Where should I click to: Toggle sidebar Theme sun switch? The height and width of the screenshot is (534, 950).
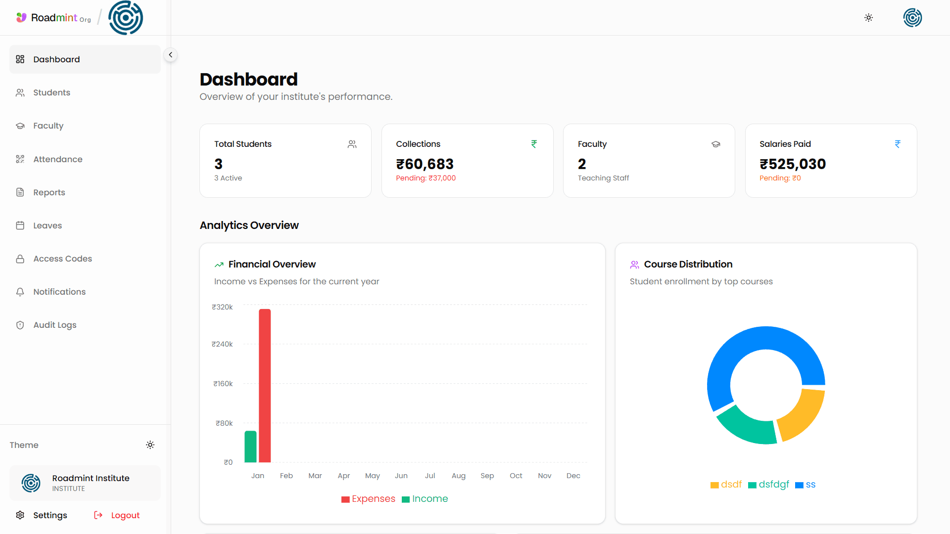click(x=150, y=445)
